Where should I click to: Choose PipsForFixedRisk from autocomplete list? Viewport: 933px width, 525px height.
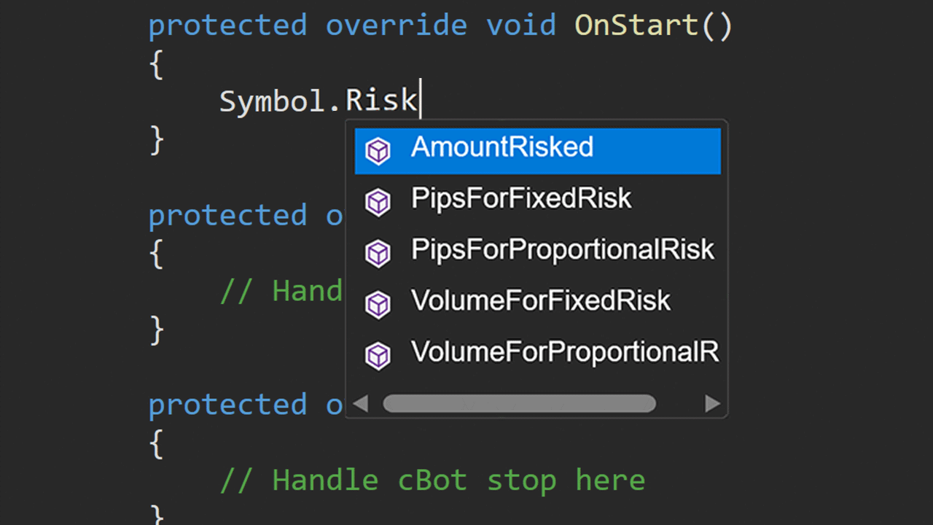(x=537, y=199)
